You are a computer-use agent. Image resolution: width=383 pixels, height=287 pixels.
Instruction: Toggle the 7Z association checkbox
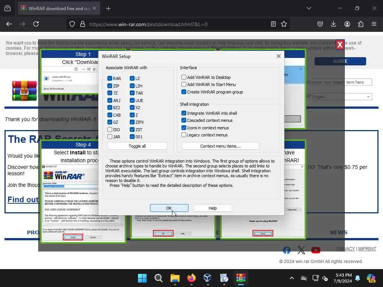pos(110,93)
